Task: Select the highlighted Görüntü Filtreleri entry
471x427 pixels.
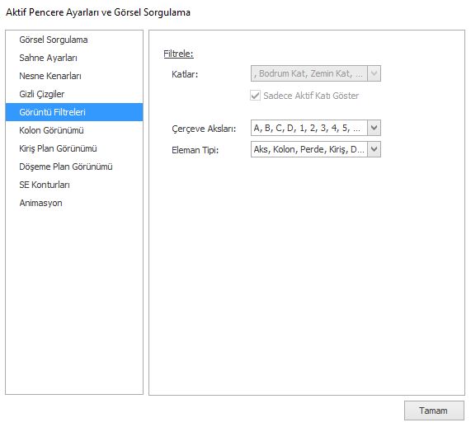Action: [74, 112]
